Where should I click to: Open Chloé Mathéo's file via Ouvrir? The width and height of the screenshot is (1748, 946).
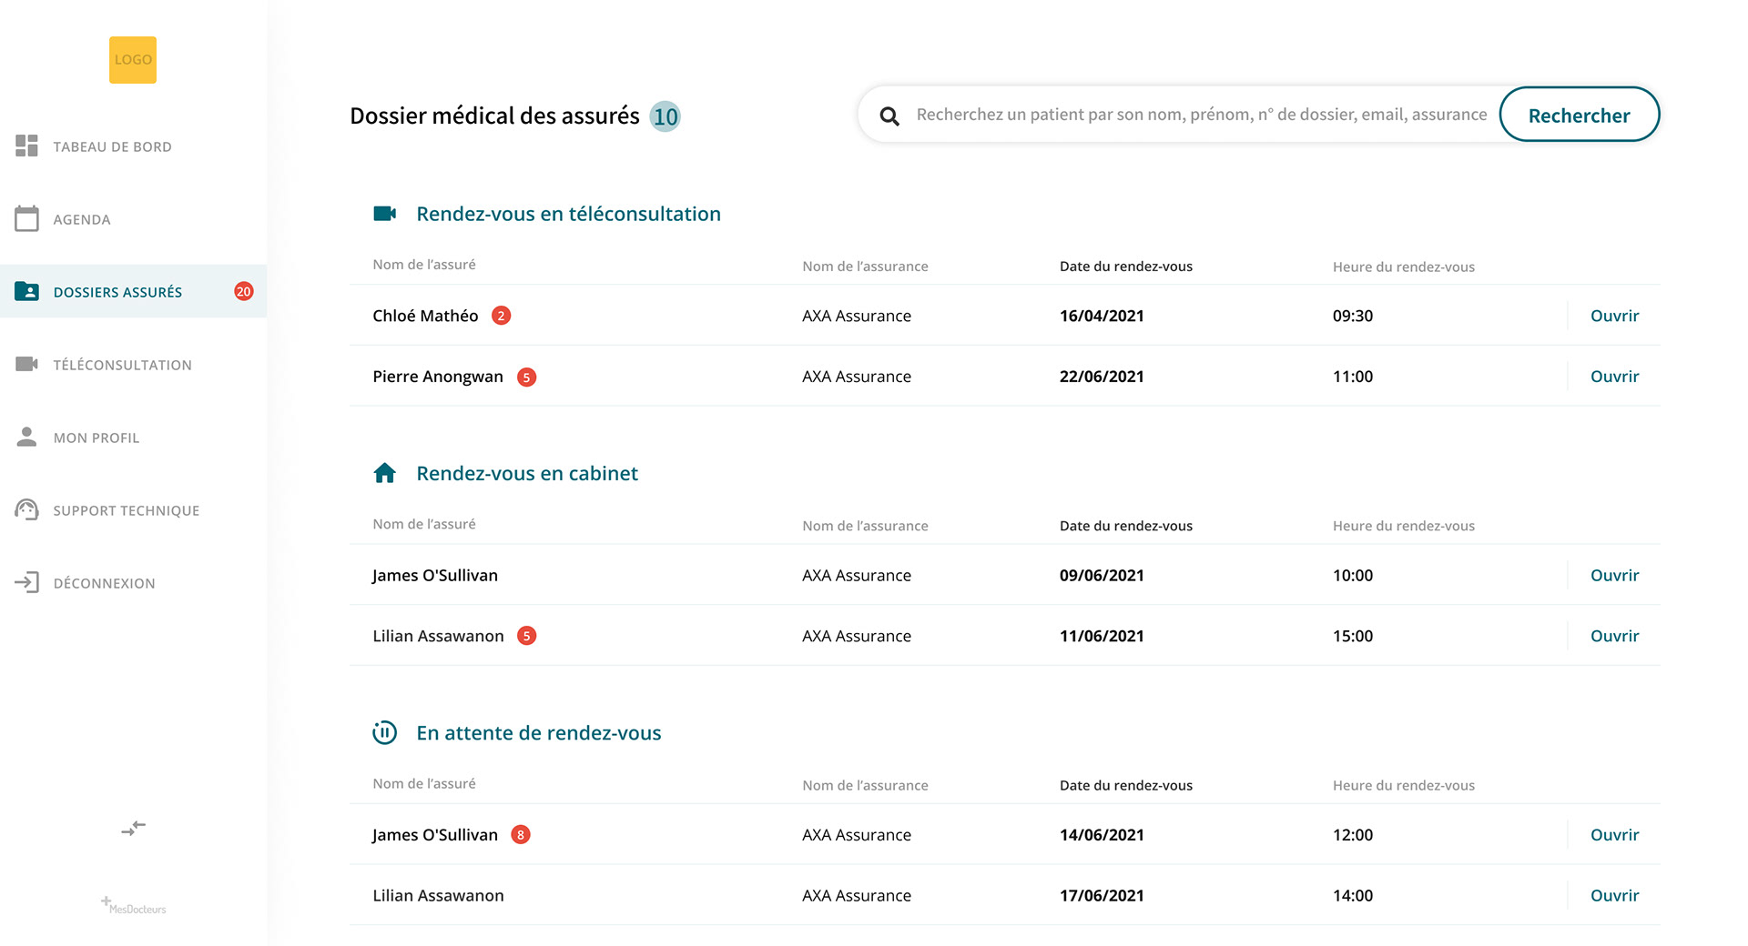(1614, 316)
